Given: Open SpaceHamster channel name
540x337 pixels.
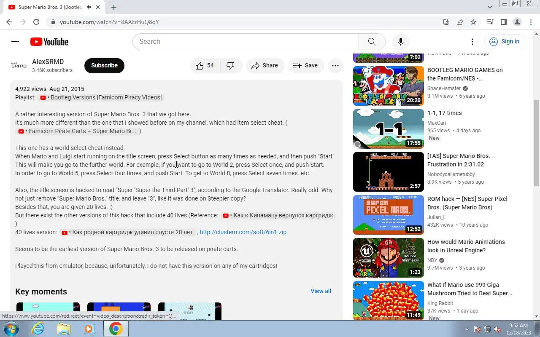Looking at the screenshot, I should click(444, 88).
